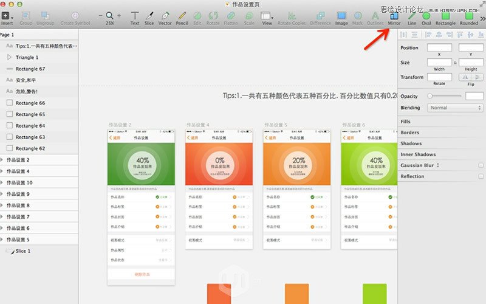Click the Mask toolbar icon
This screenshot has height=304, width=486.
pyautogui.click(x=357, y=16)
